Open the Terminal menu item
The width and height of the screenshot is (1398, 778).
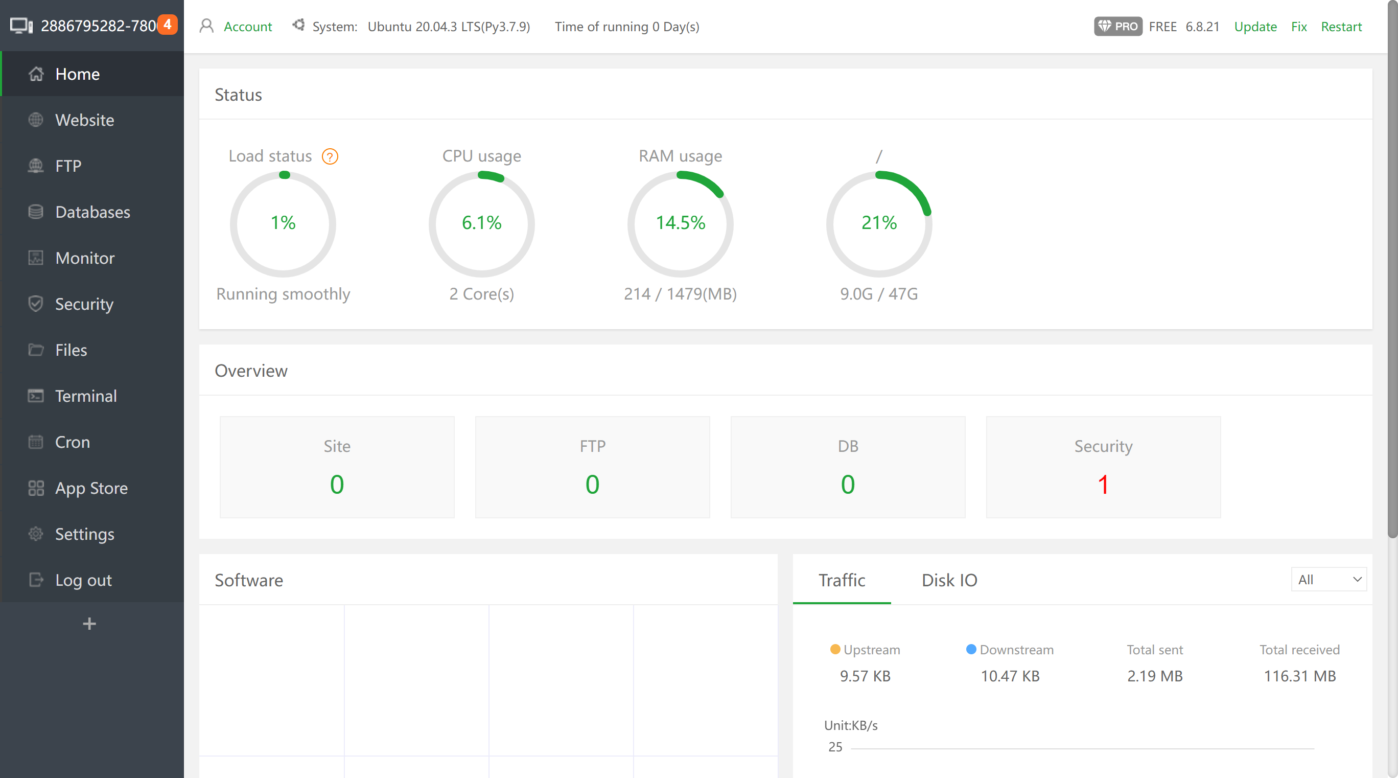(92, 396)
